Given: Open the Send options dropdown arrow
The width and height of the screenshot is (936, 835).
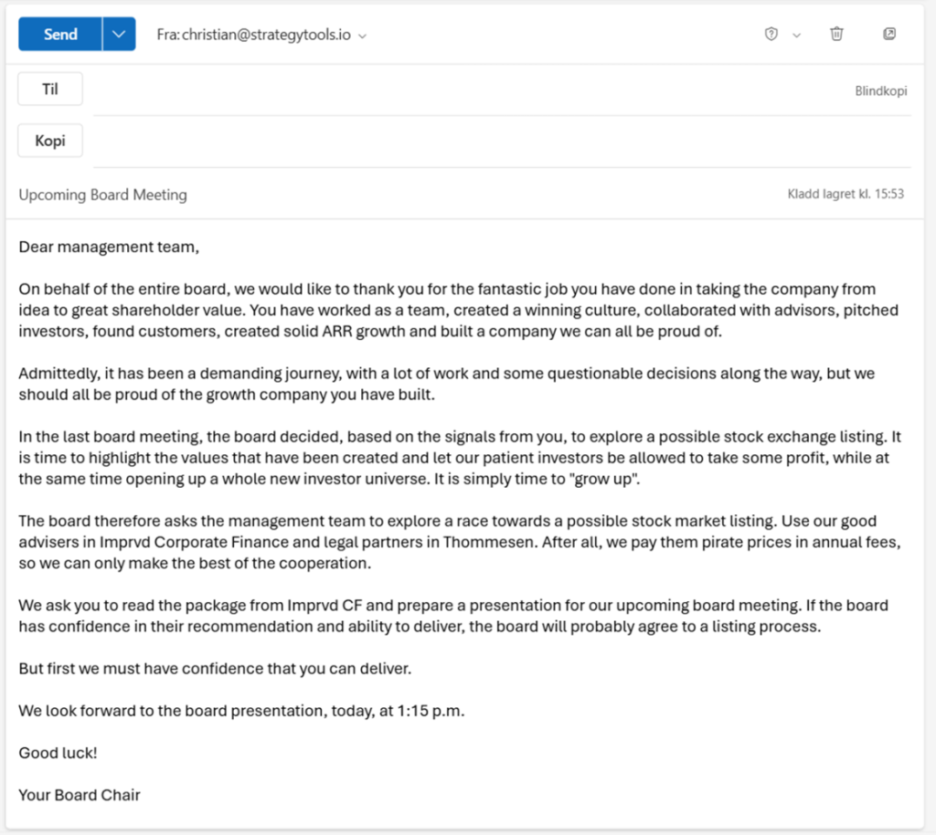Looking at the screenshot, I should tap(119, 35).
